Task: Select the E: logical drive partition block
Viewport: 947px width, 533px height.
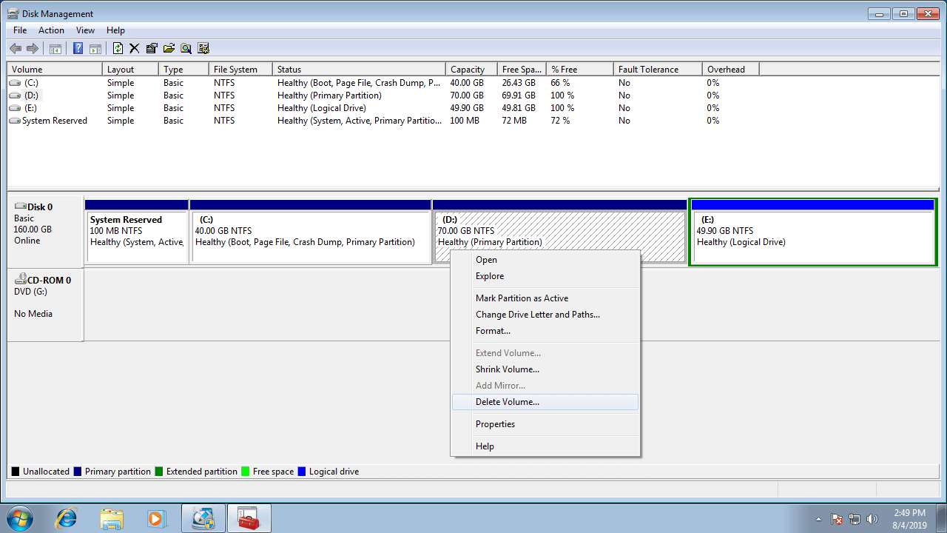Action: click(x=812, y=237)
